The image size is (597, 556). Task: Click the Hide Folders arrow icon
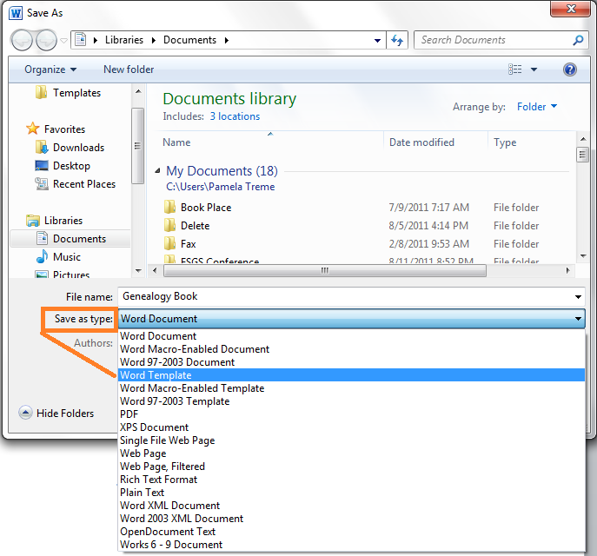(25, 413)
